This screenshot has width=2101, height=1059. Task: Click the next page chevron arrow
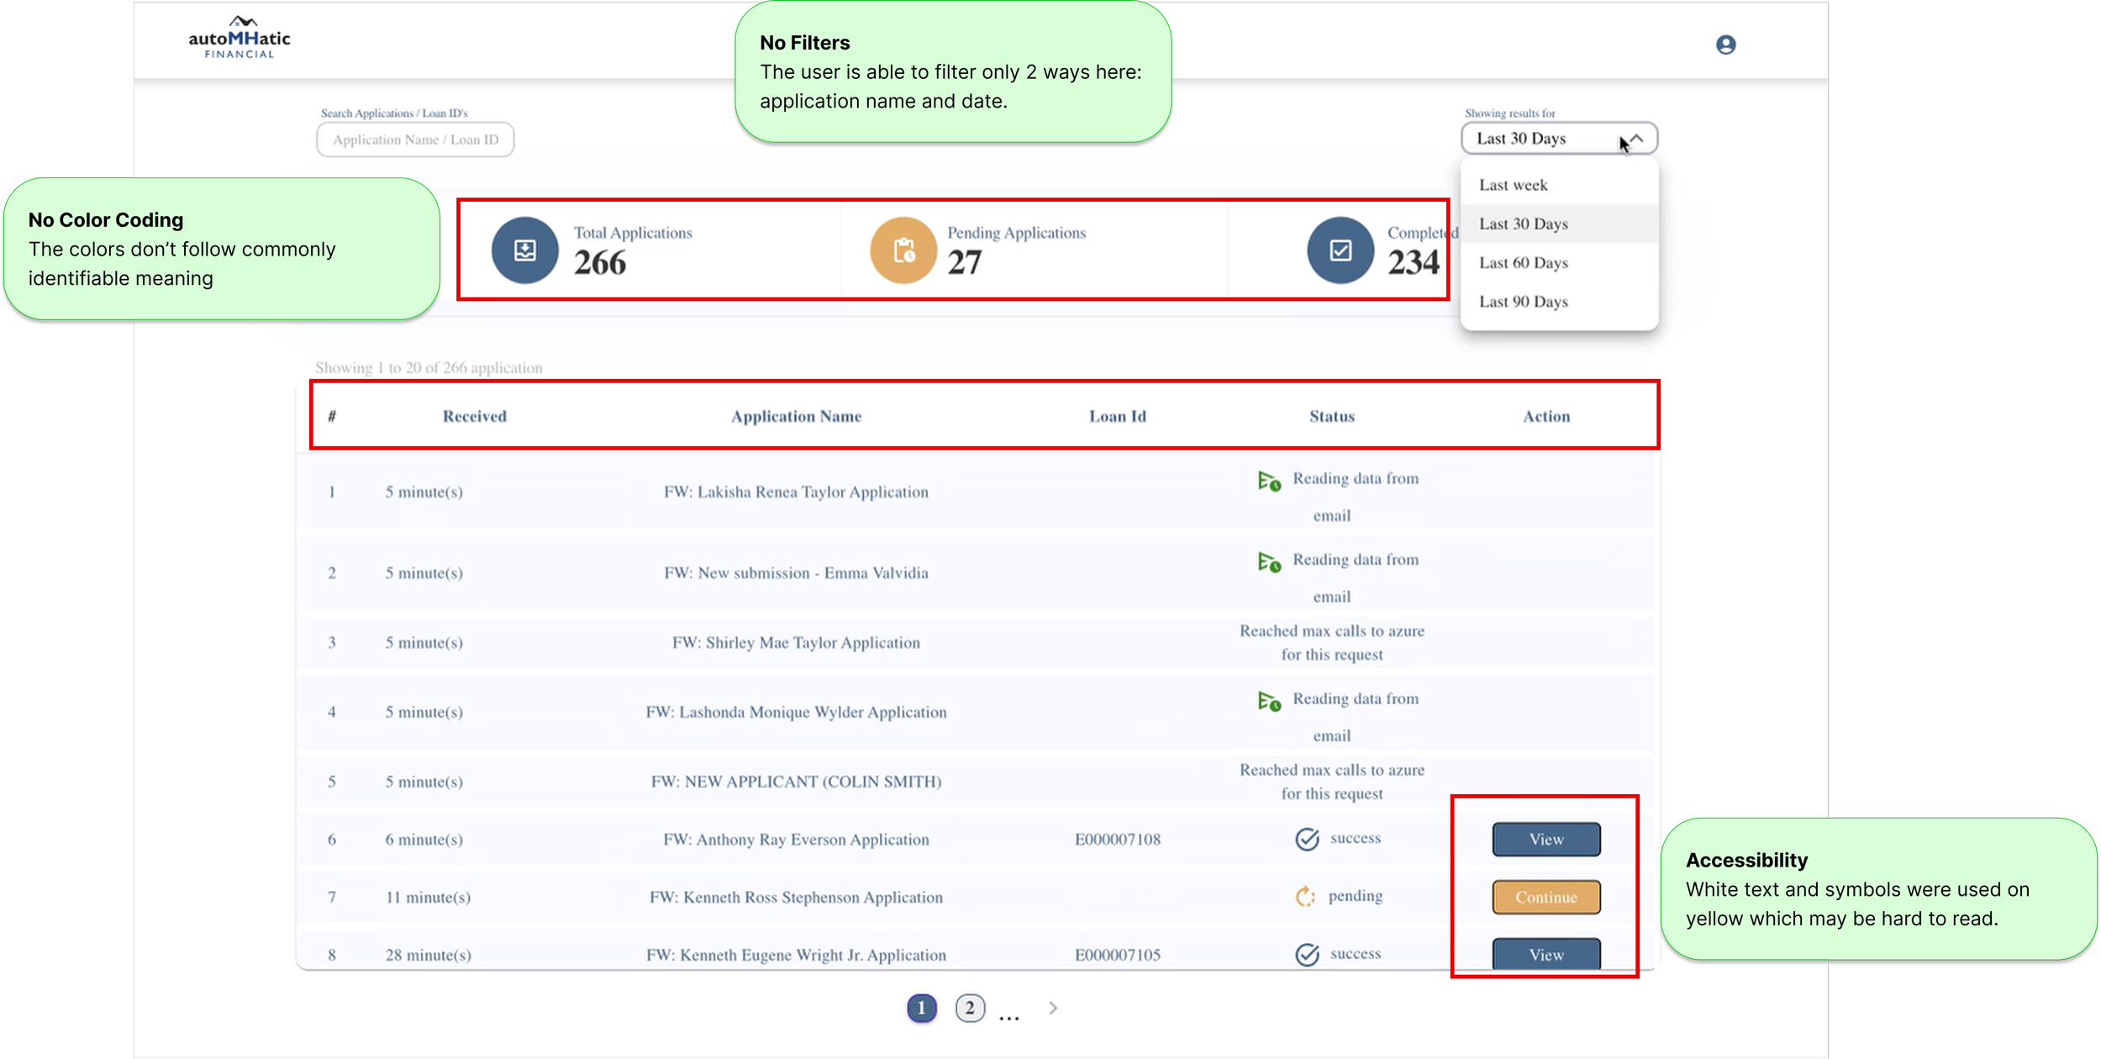pyautogui.click(x=1053, y=1008)
